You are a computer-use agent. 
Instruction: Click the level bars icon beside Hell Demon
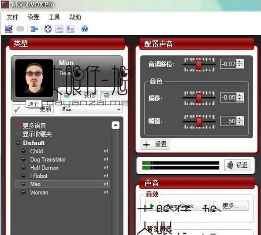coord(106,168)
